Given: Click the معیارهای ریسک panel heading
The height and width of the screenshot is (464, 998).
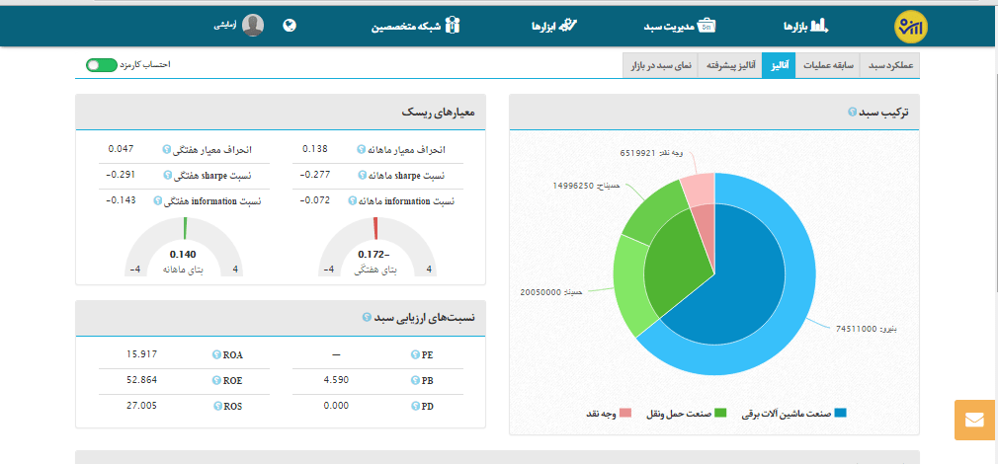Looking at the screenshot, I should coord(439,113).
